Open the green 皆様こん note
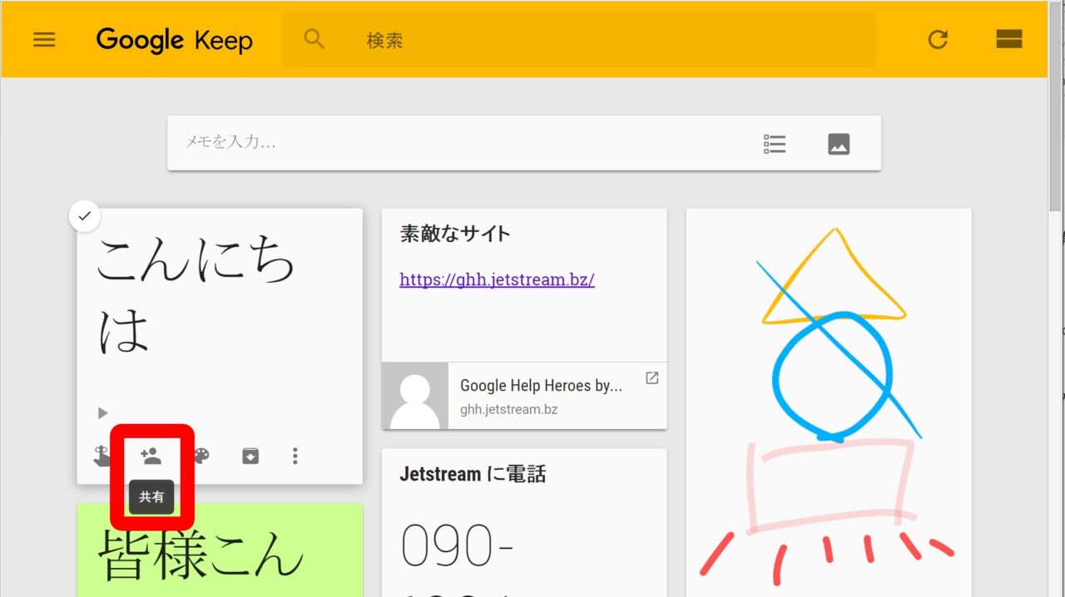Screen dimensions: 1065x597 (220, 550)
